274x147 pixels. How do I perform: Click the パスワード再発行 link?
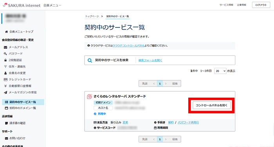click(188, 122)
